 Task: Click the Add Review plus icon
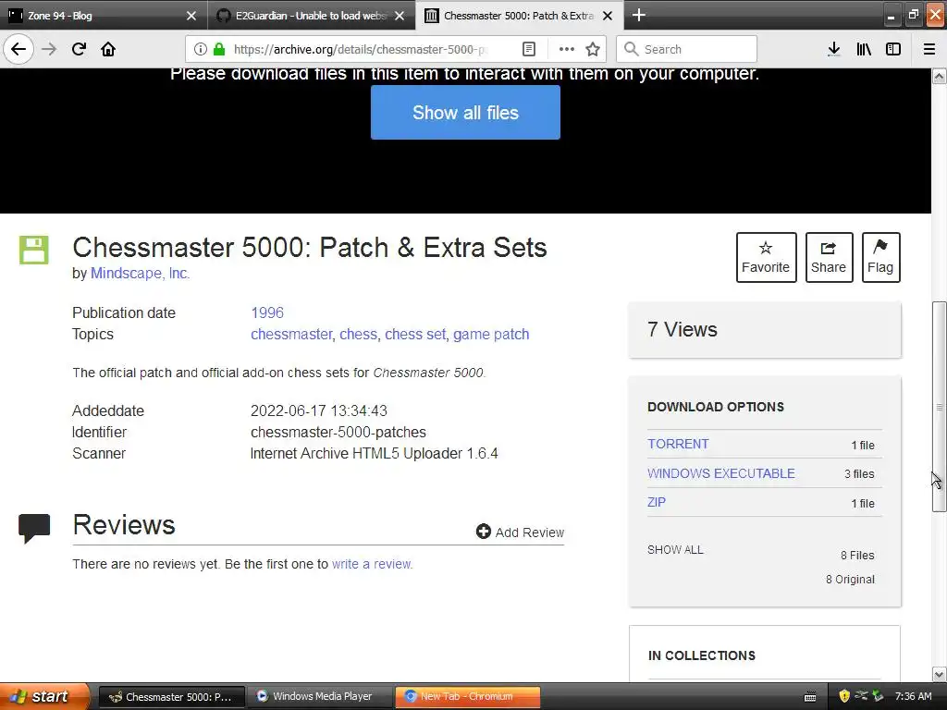483,532
